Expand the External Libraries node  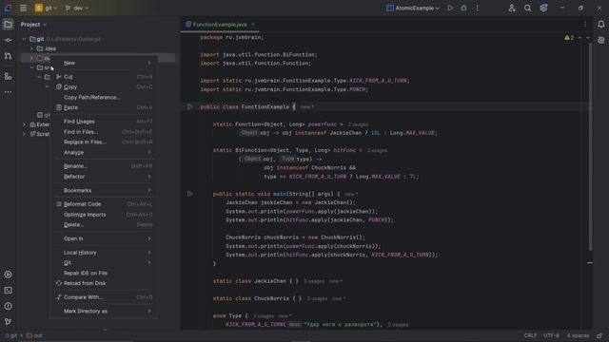(x=24, y=124)
